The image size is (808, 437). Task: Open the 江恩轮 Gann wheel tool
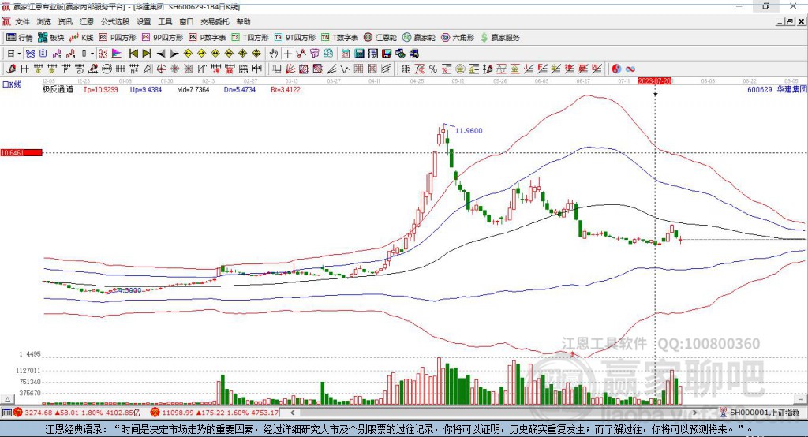click(x=380, y=38)
